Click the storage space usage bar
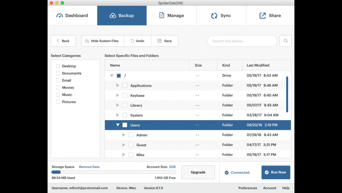This screenshot has height=193, width=342. click(114, 172)
